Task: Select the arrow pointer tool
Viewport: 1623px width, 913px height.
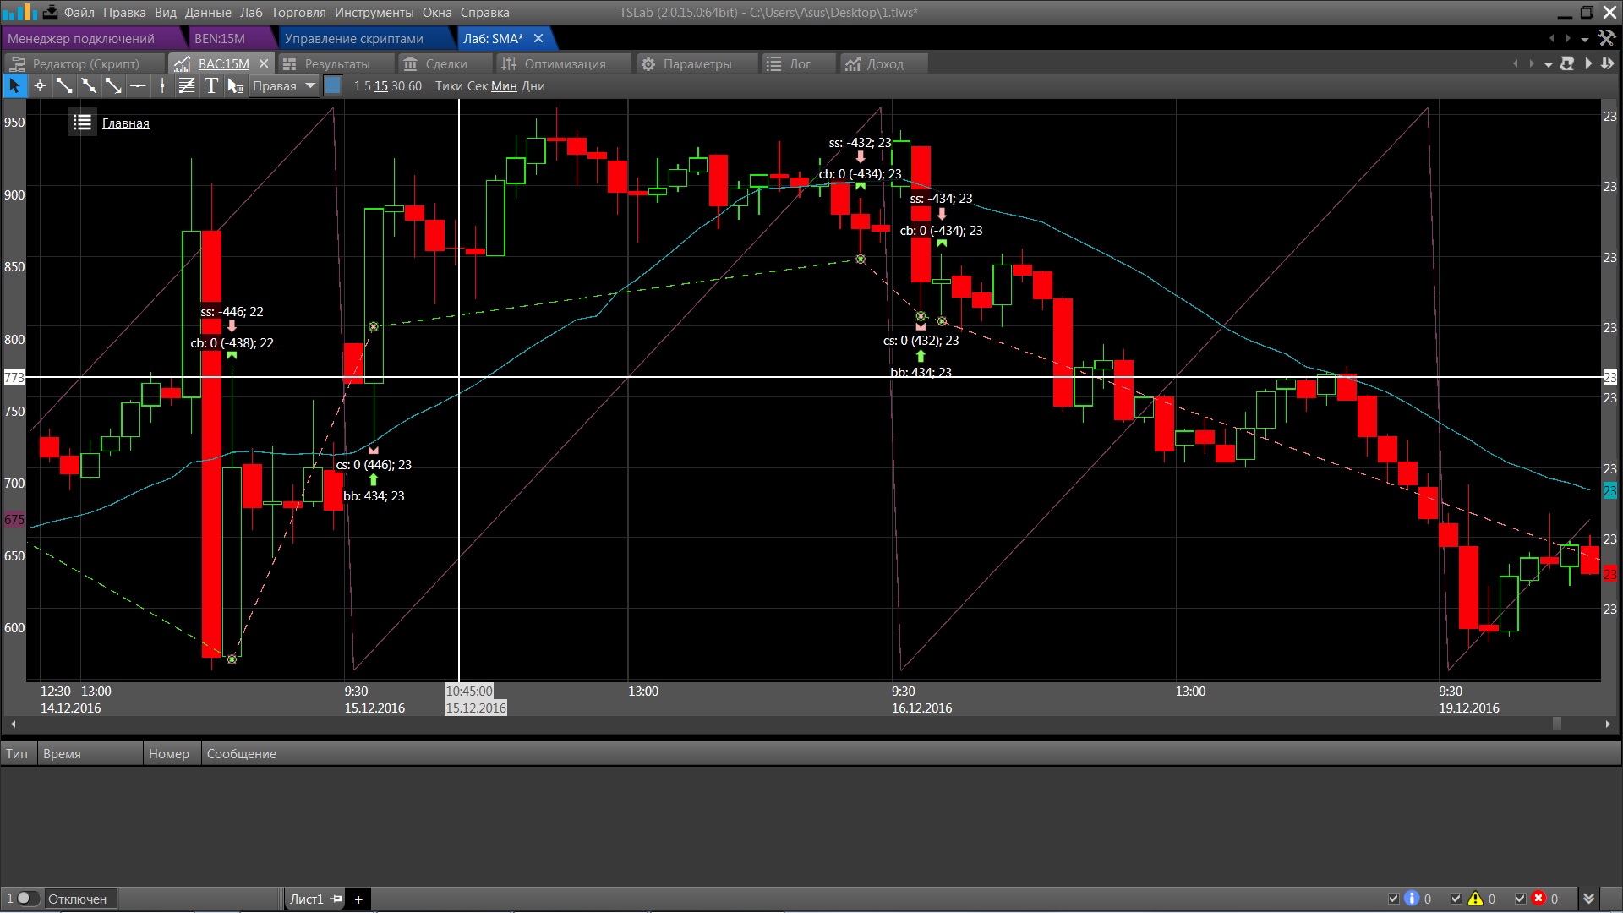Action: 14,86
